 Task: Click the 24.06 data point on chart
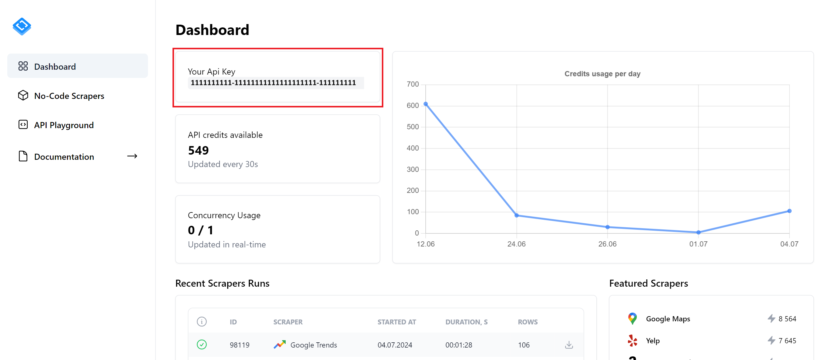click(516, 215)
